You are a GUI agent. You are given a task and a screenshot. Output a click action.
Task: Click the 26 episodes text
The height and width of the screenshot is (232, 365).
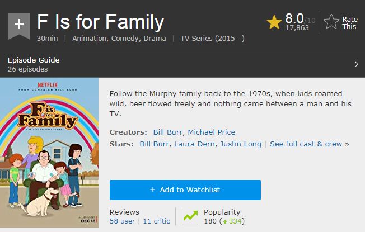pyautogui.click(x=27, y=69)
